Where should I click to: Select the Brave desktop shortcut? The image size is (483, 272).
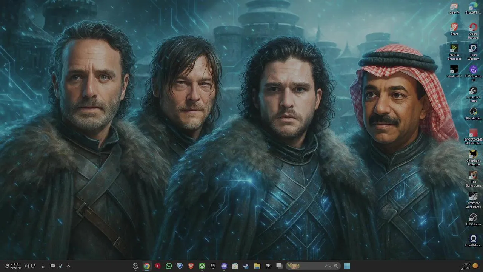tap(454, 29)
